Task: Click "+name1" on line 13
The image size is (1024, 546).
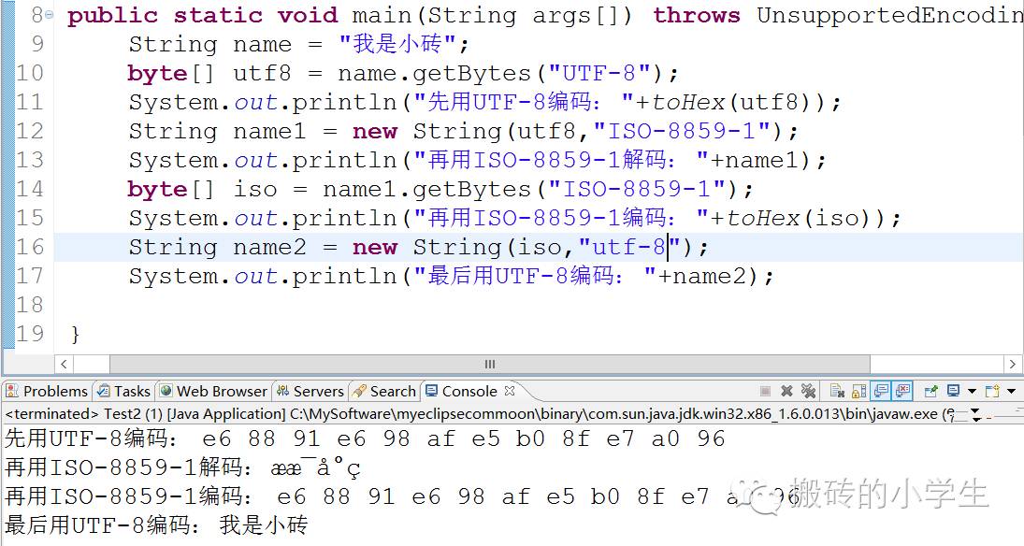Action: (755, 160)
